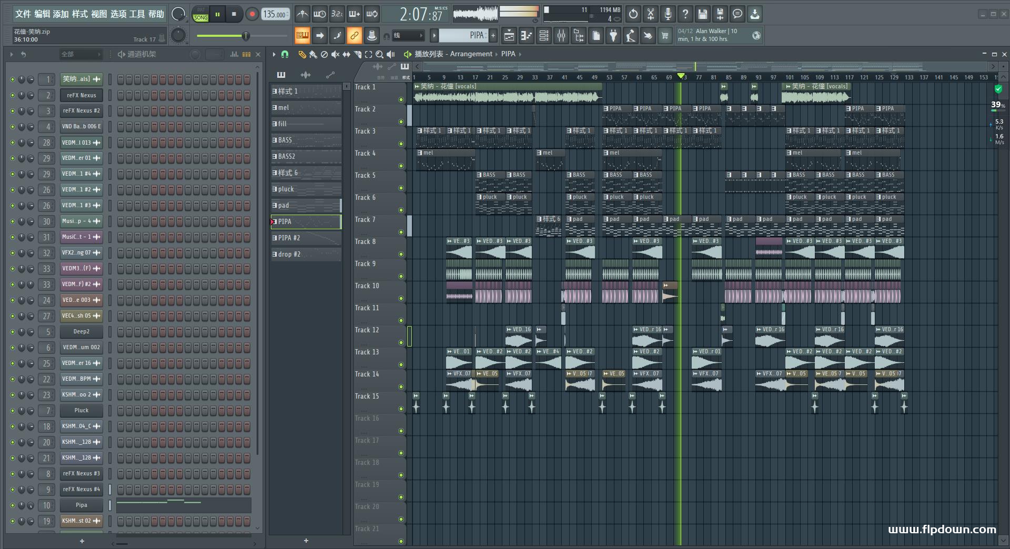Select the pluck pattern in picker
The height and width of the screenshot is (549, 1010).
pyautogui.click(x=306, y=189)
